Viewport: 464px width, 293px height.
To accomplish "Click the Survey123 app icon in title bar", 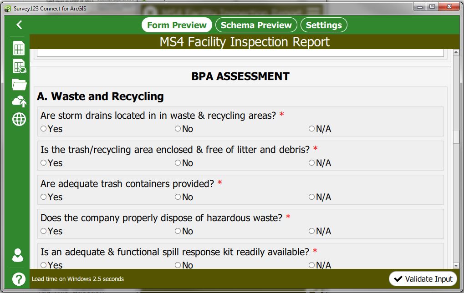I will click(x=8, y=9).
